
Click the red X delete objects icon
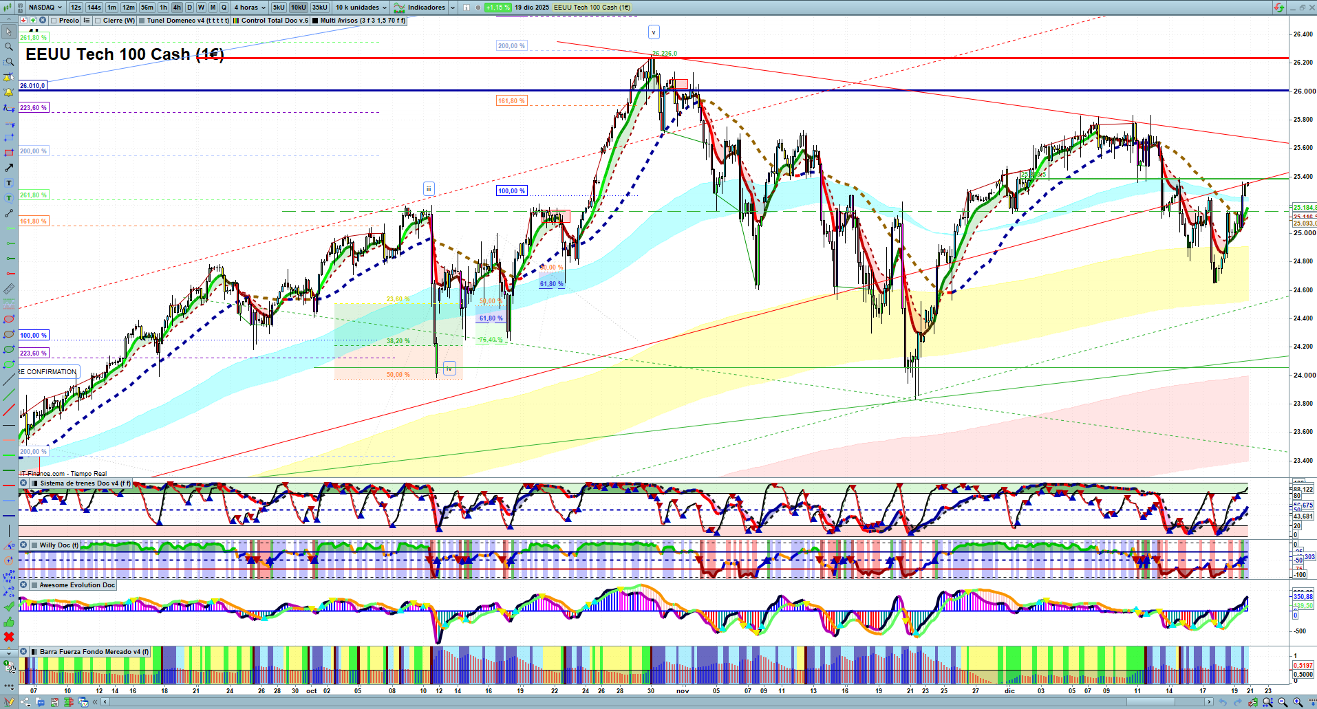(9, 637)
